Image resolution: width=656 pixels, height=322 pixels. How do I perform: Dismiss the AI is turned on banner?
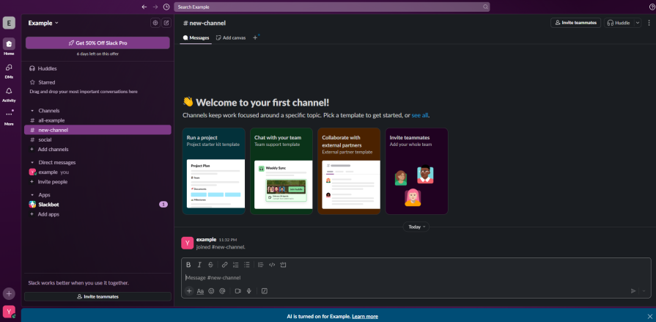click(x=649, y=316)
